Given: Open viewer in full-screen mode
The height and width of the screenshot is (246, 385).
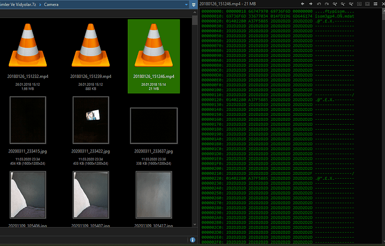Looking at the screenshot, I should (x=367, y=4).
